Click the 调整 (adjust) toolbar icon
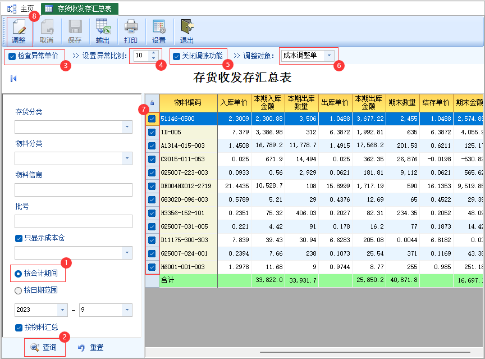Image resolution: width=485 pixels, height=359 pixels. 19,31
